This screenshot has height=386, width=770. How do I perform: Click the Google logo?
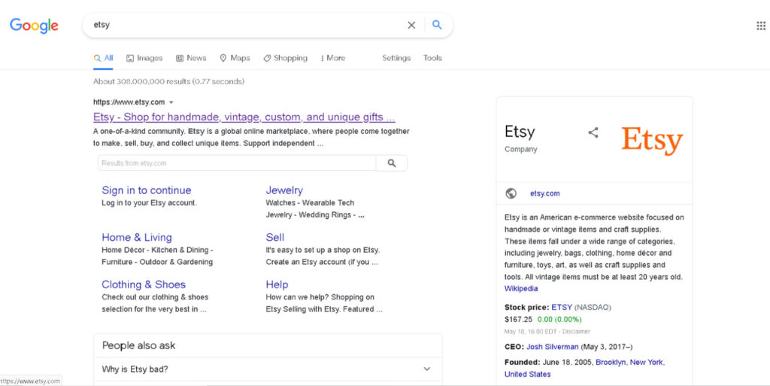click(34, 26)
